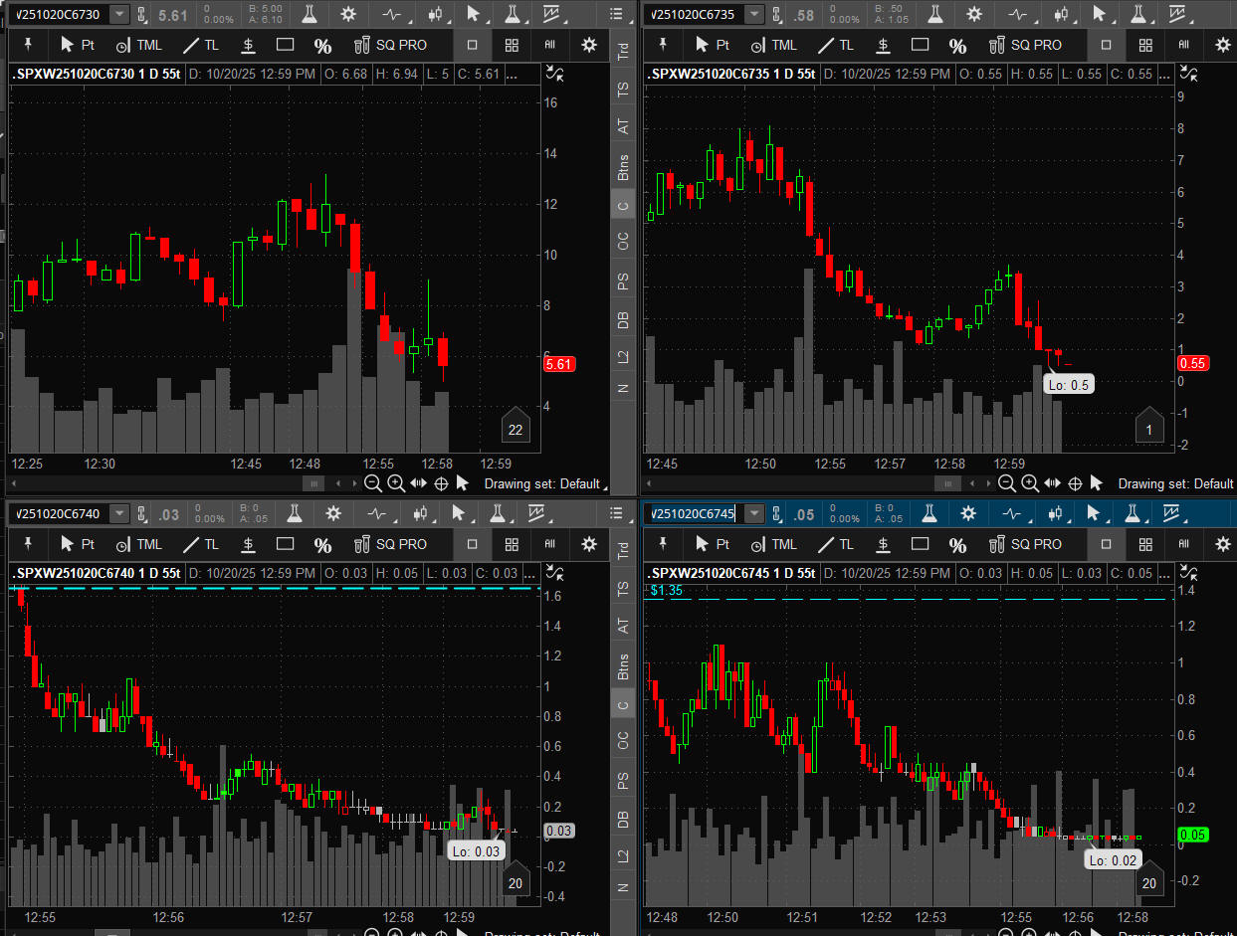Switch C6740 toolbar to four-square grid view
Viewport: 1237px width, 936px height.
click(x=511, y=544)
